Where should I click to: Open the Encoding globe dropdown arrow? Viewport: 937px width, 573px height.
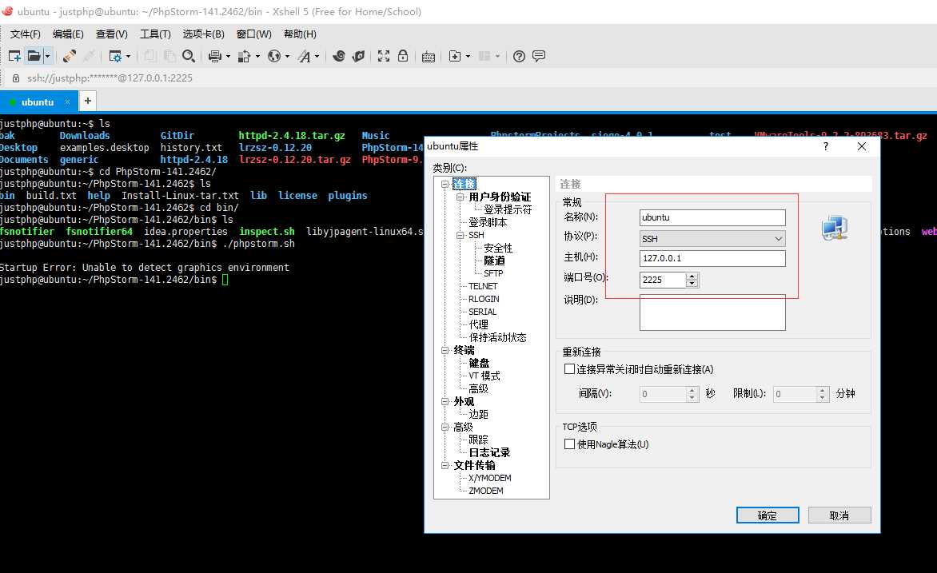[288, 56]
